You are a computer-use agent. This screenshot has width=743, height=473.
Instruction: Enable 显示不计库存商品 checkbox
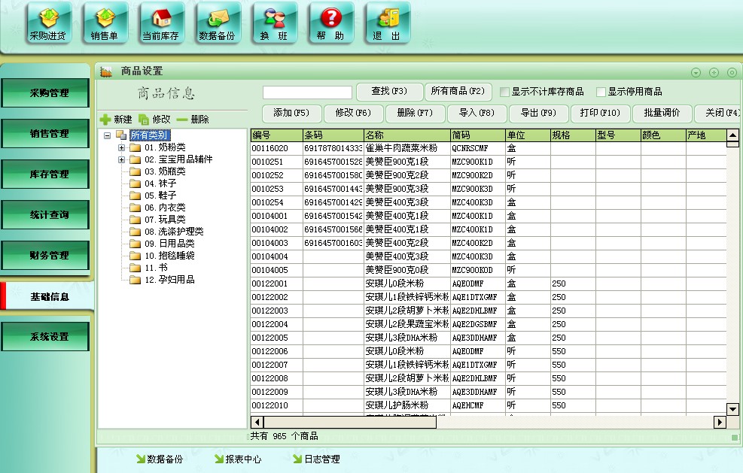click(x=505, y=92)
